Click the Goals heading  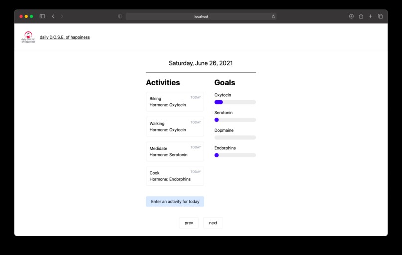(x=225, y=83)
